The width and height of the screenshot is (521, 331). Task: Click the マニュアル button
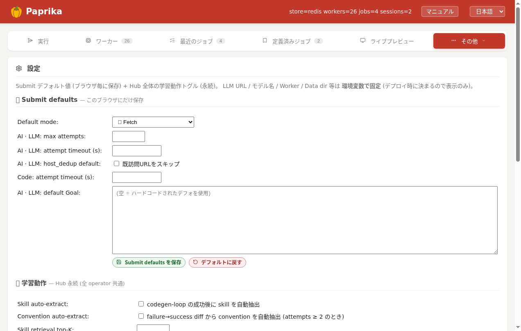(440, 11)
